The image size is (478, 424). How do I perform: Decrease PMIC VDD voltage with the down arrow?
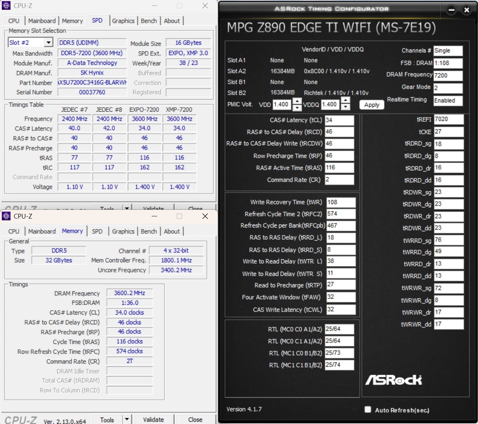coord(297,108)
